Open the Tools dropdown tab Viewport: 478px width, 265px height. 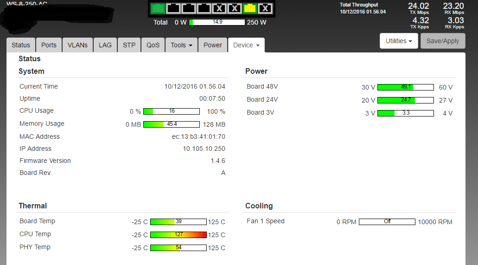click(x=181, y=45)
